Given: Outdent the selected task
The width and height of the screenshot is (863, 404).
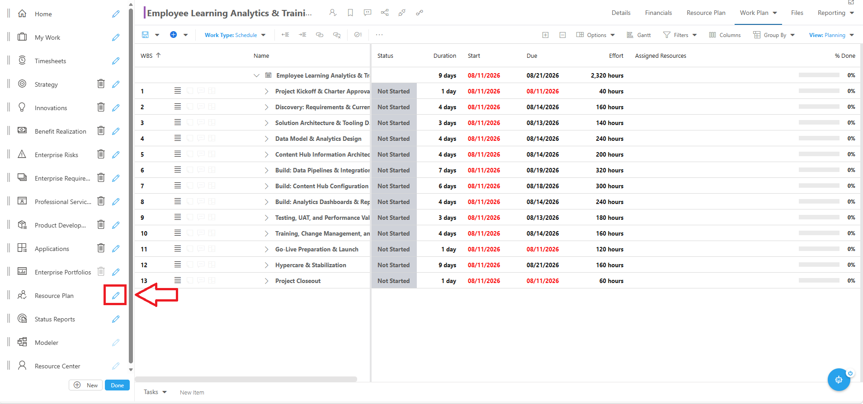Looking at the screenshot, I should coord(285,35).
